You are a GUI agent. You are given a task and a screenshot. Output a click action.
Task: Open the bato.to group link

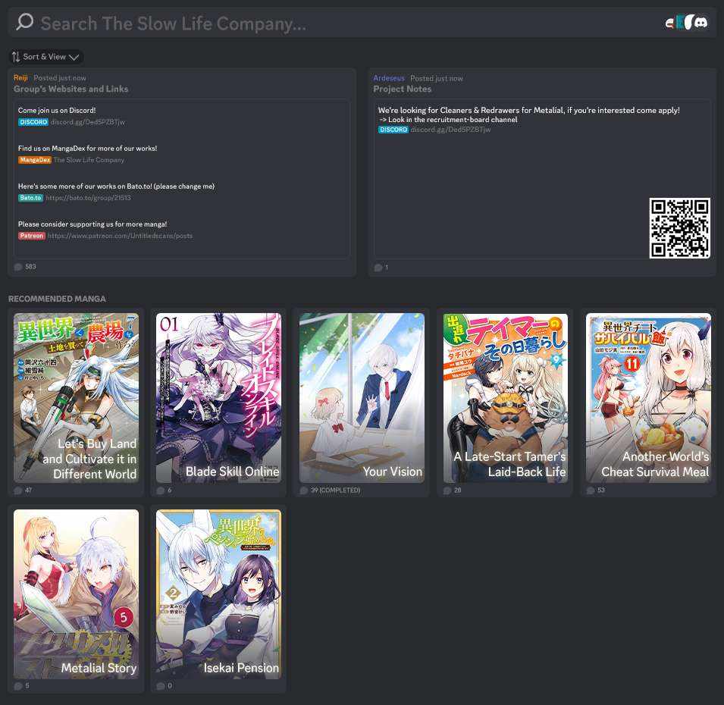88,197
